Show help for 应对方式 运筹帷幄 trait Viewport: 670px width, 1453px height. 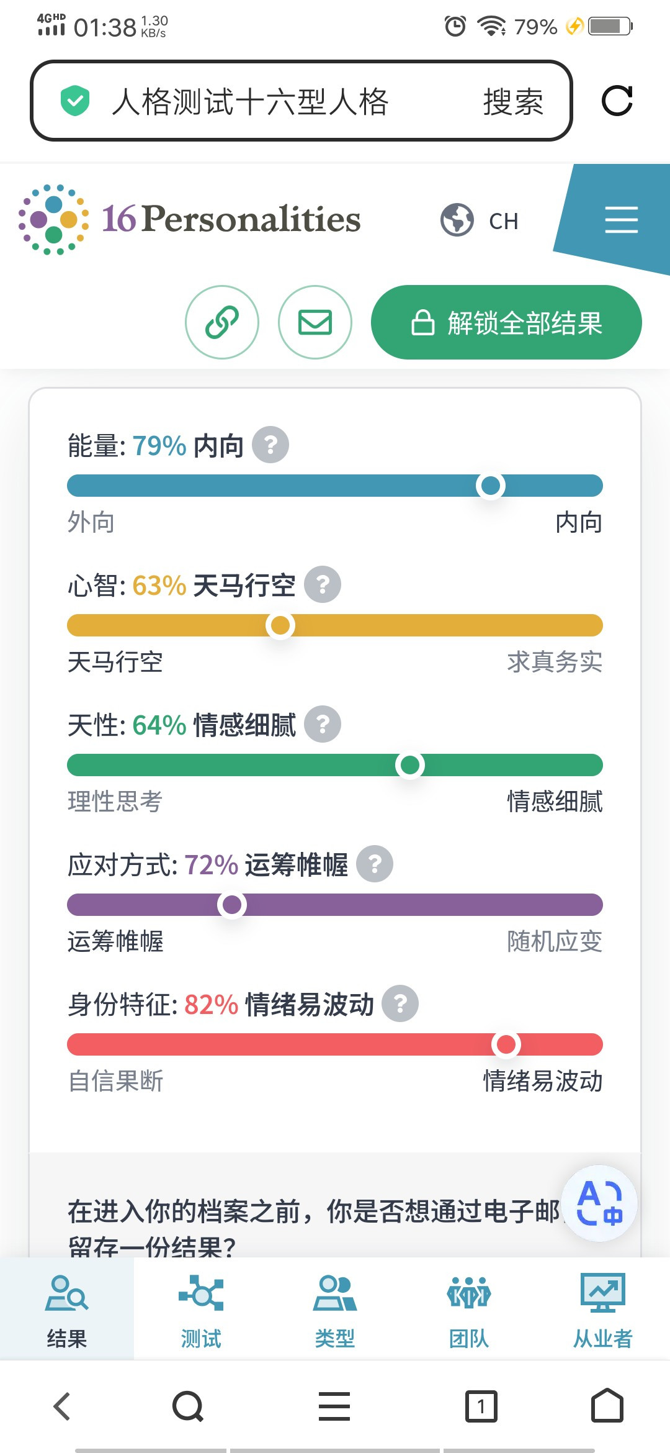click(375, 864)
